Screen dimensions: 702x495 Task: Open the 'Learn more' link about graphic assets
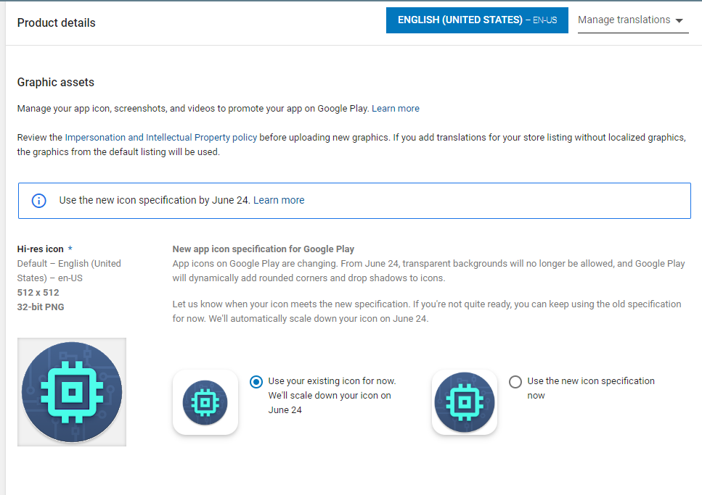(395, 107)
